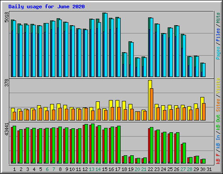The width and height of the screenshot is (223, 174).
Task: Click the green kB Out bar for day 13
Action: pos(93,144)
